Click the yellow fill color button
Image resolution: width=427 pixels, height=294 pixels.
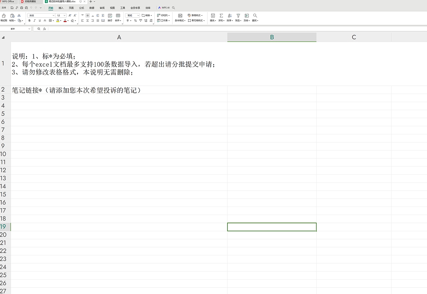(x=58, y=21)
